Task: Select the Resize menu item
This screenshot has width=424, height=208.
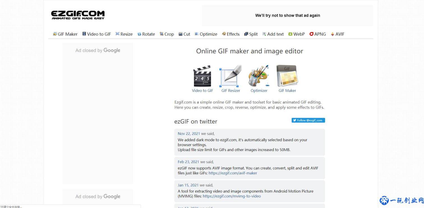Action: coord(124,34)
